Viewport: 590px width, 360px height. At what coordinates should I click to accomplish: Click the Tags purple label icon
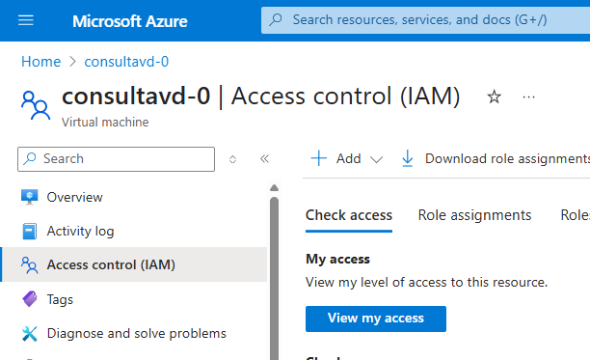pos(29,299)
